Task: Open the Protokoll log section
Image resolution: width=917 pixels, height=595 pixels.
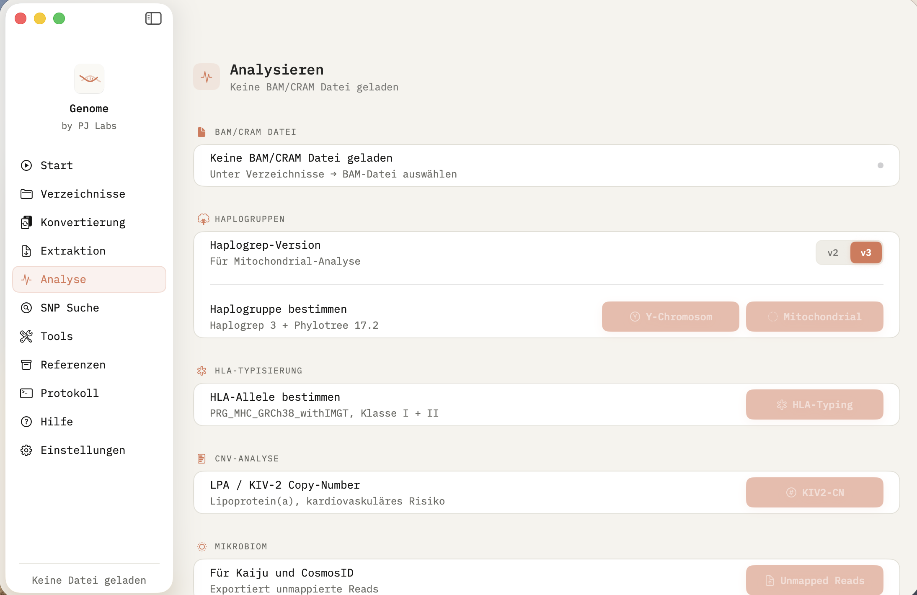Action: [x=70, y=393]
